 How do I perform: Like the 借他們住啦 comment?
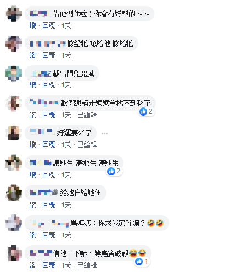[33, 26]
